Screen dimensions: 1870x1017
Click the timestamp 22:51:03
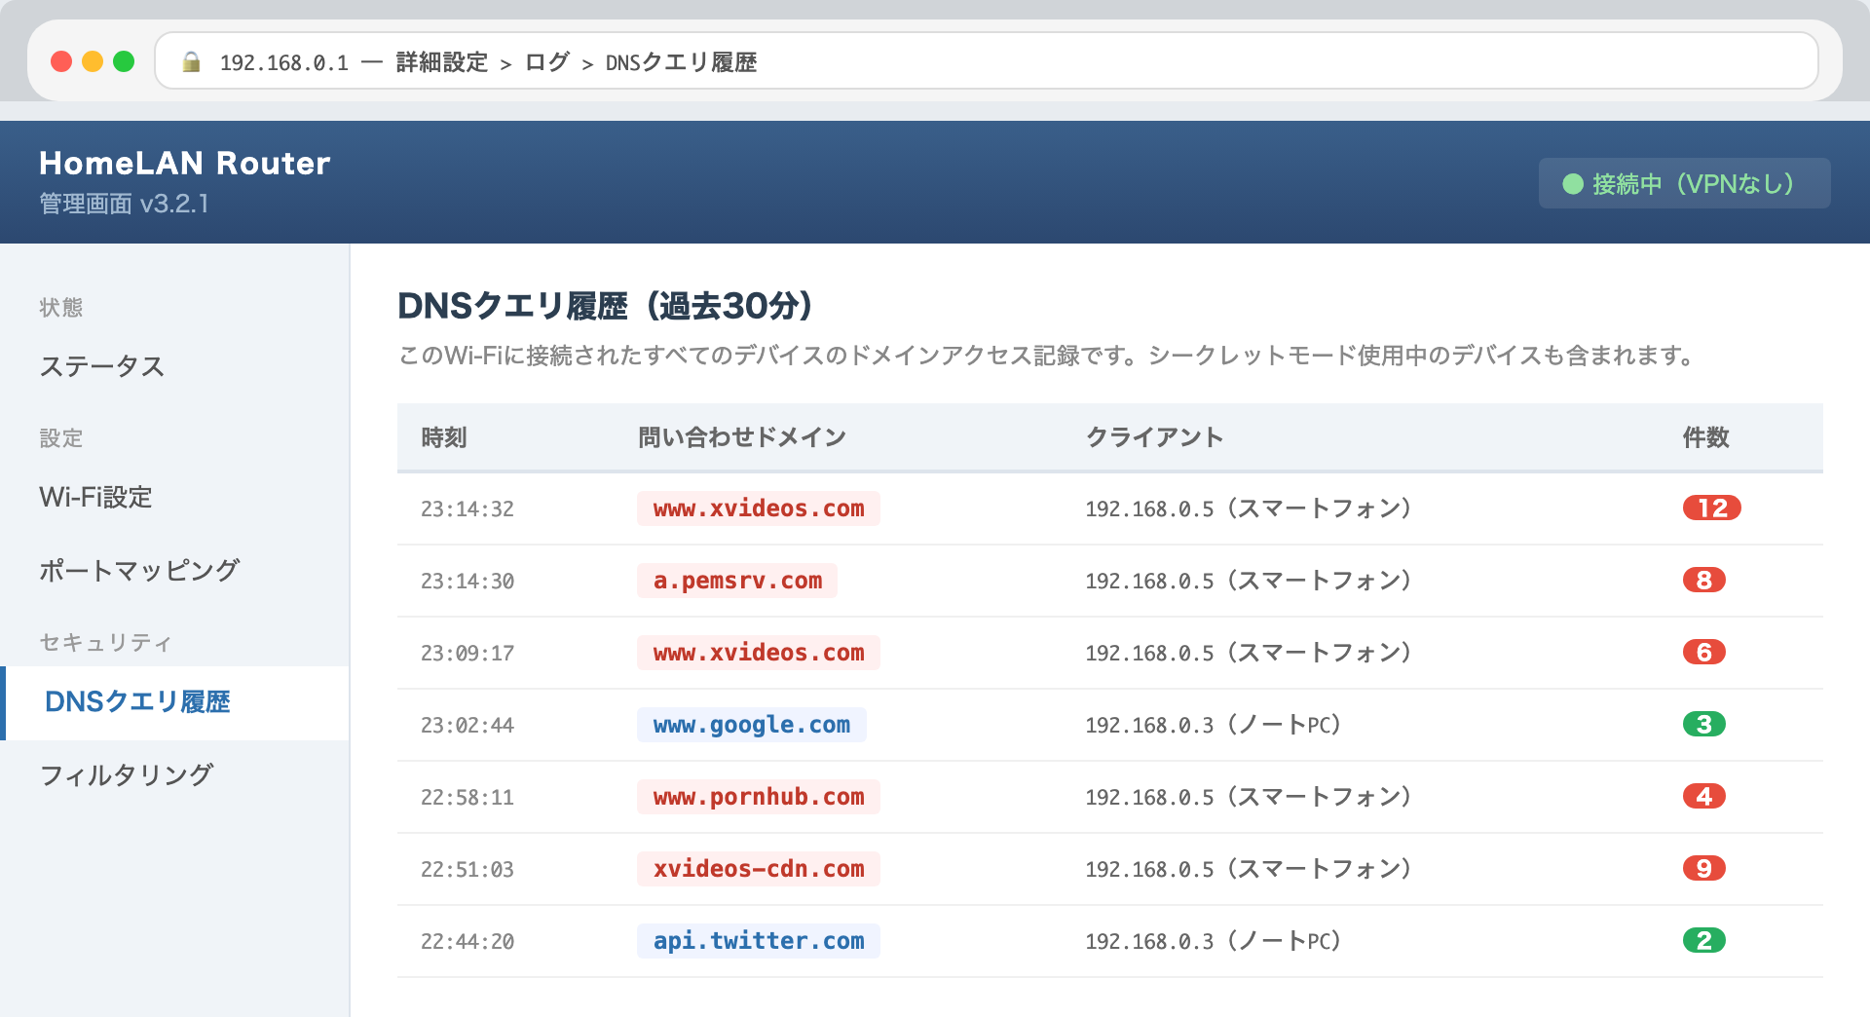(x=467, y=869)
